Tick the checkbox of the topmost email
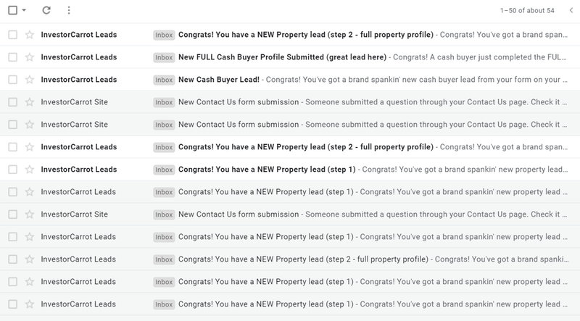Viewport: 580px width, 321px height. point(12,34)
